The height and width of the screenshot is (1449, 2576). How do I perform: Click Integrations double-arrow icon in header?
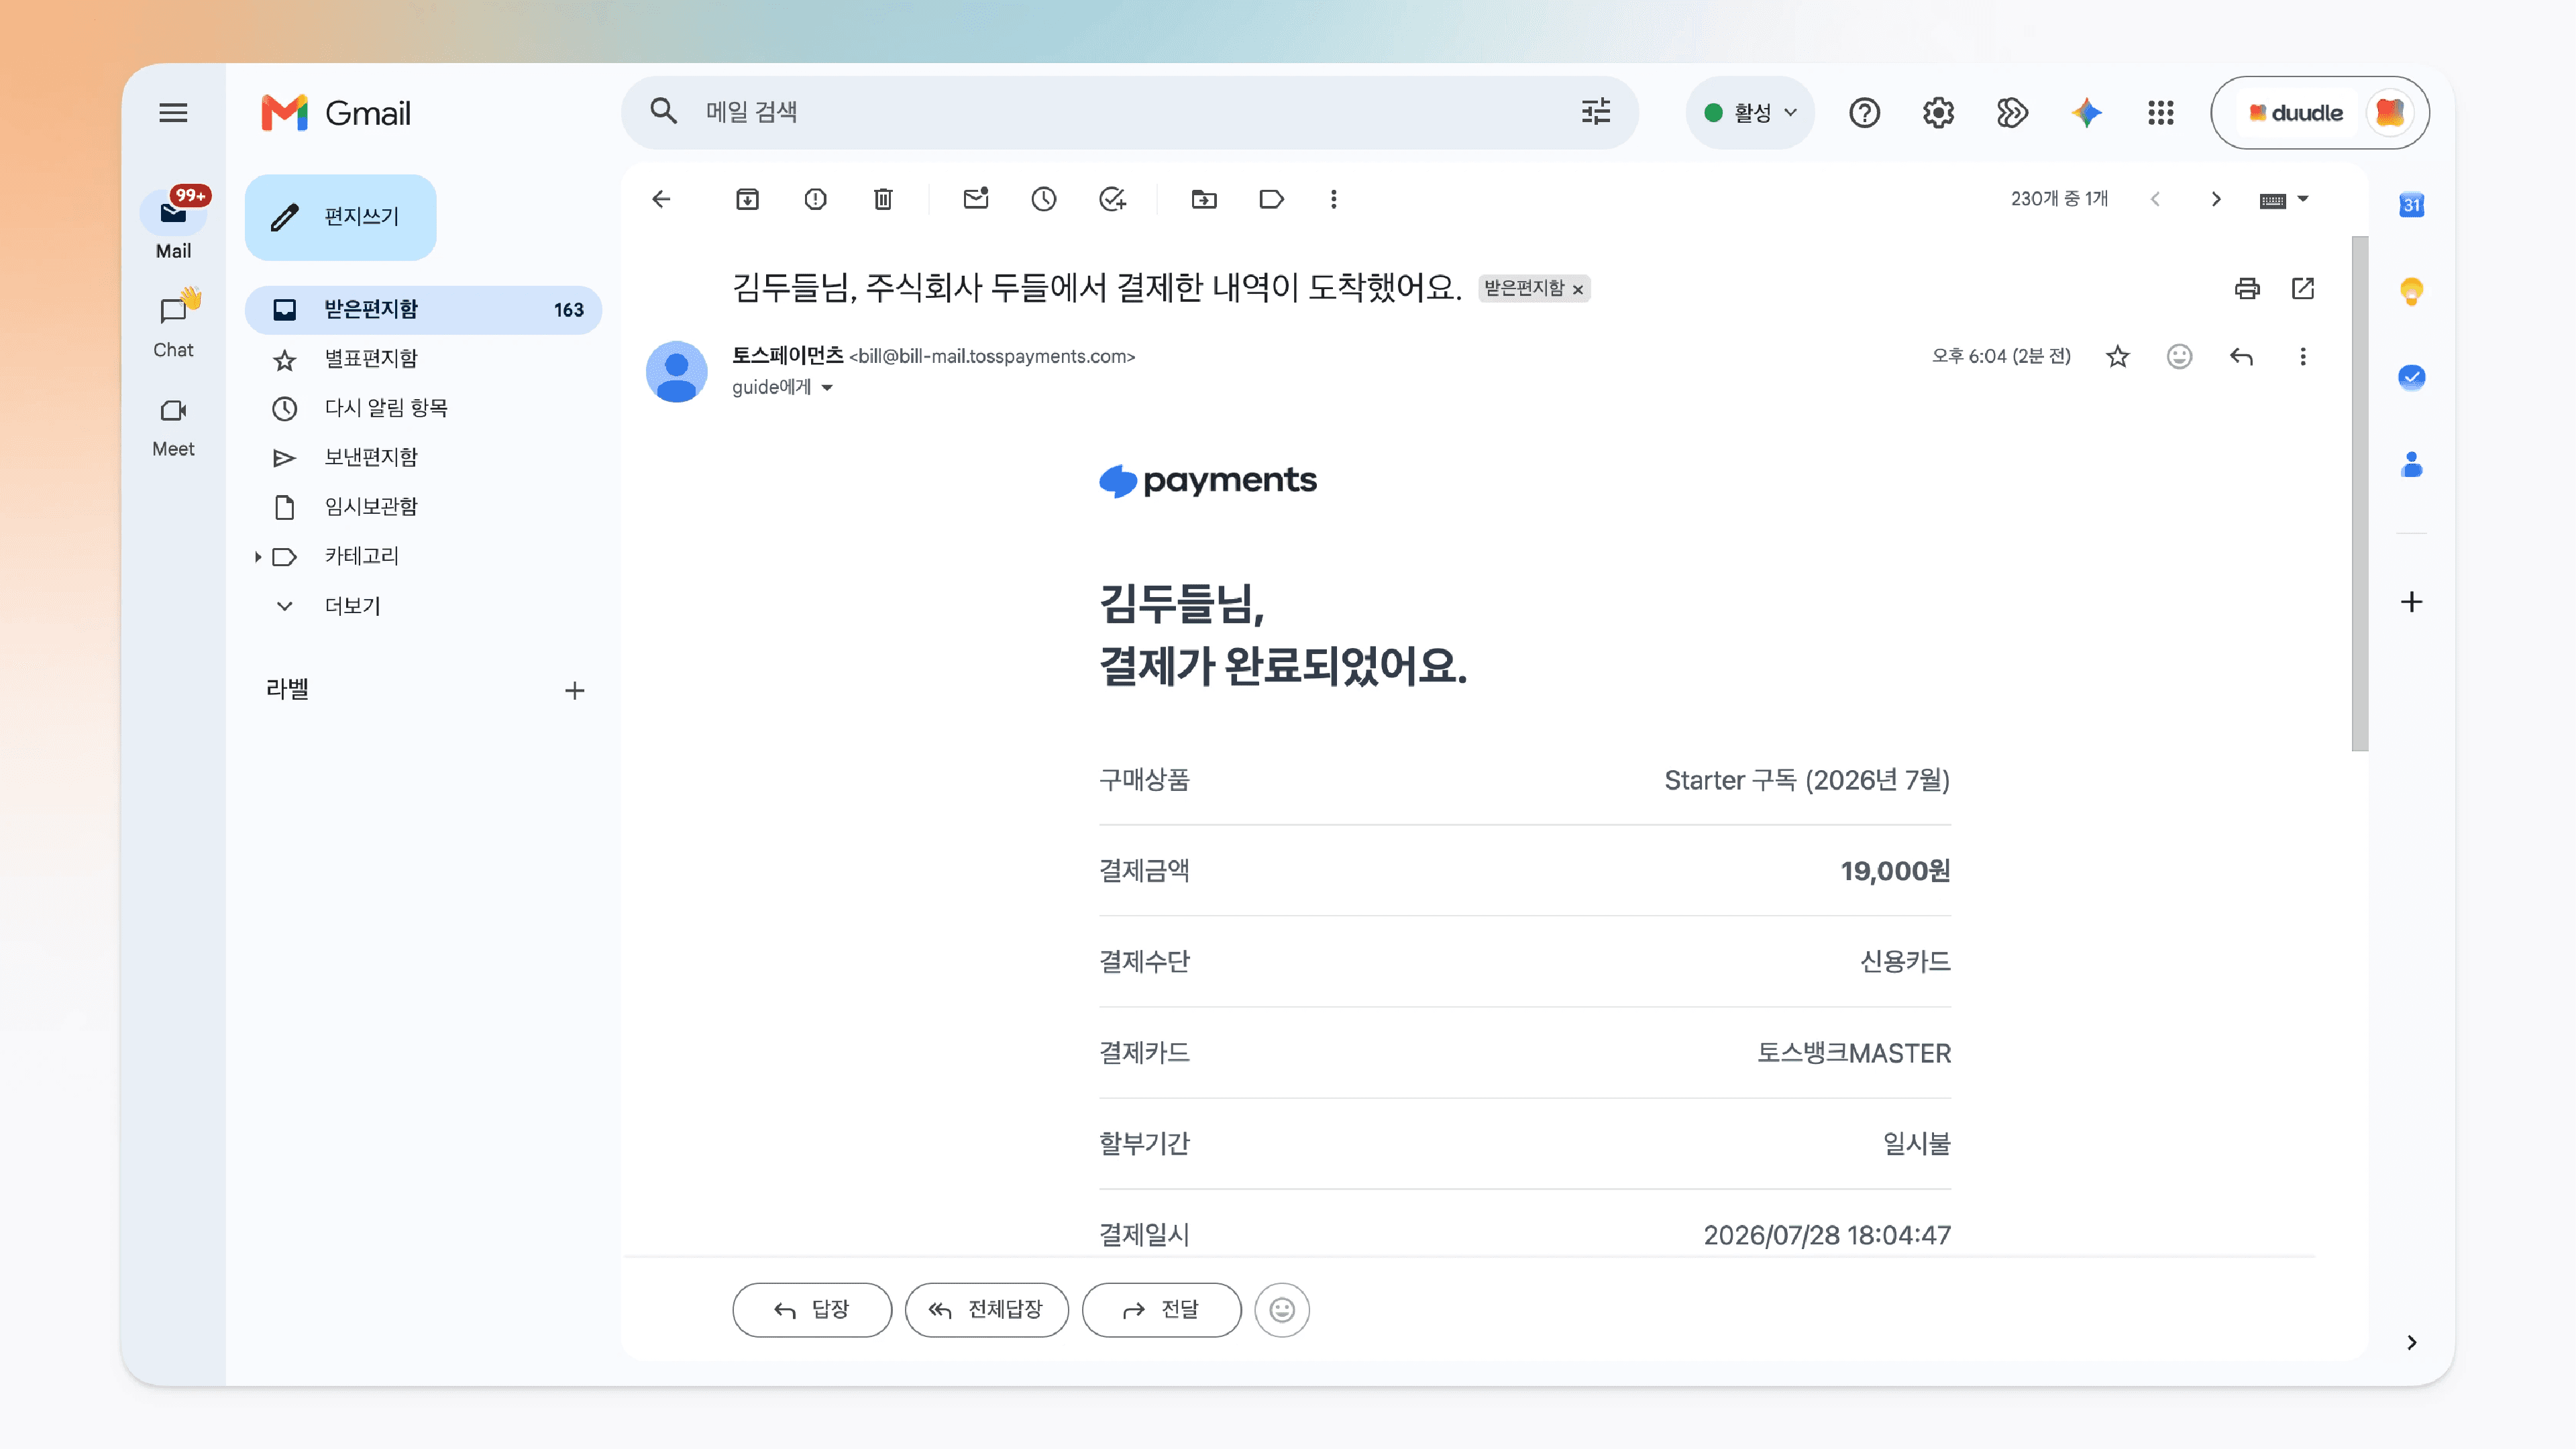pos(2012,113)
